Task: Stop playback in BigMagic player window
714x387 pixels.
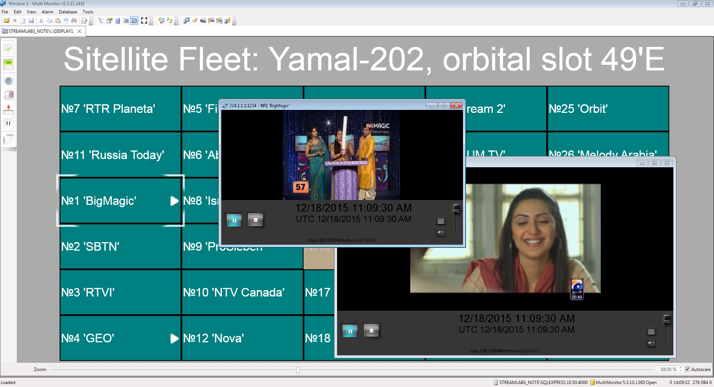Action: coord(256,220)
